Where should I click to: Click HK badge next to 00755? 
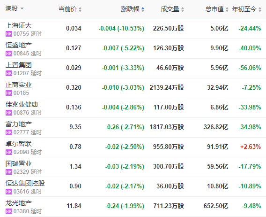pyautogui.click(x=9, y=34)
